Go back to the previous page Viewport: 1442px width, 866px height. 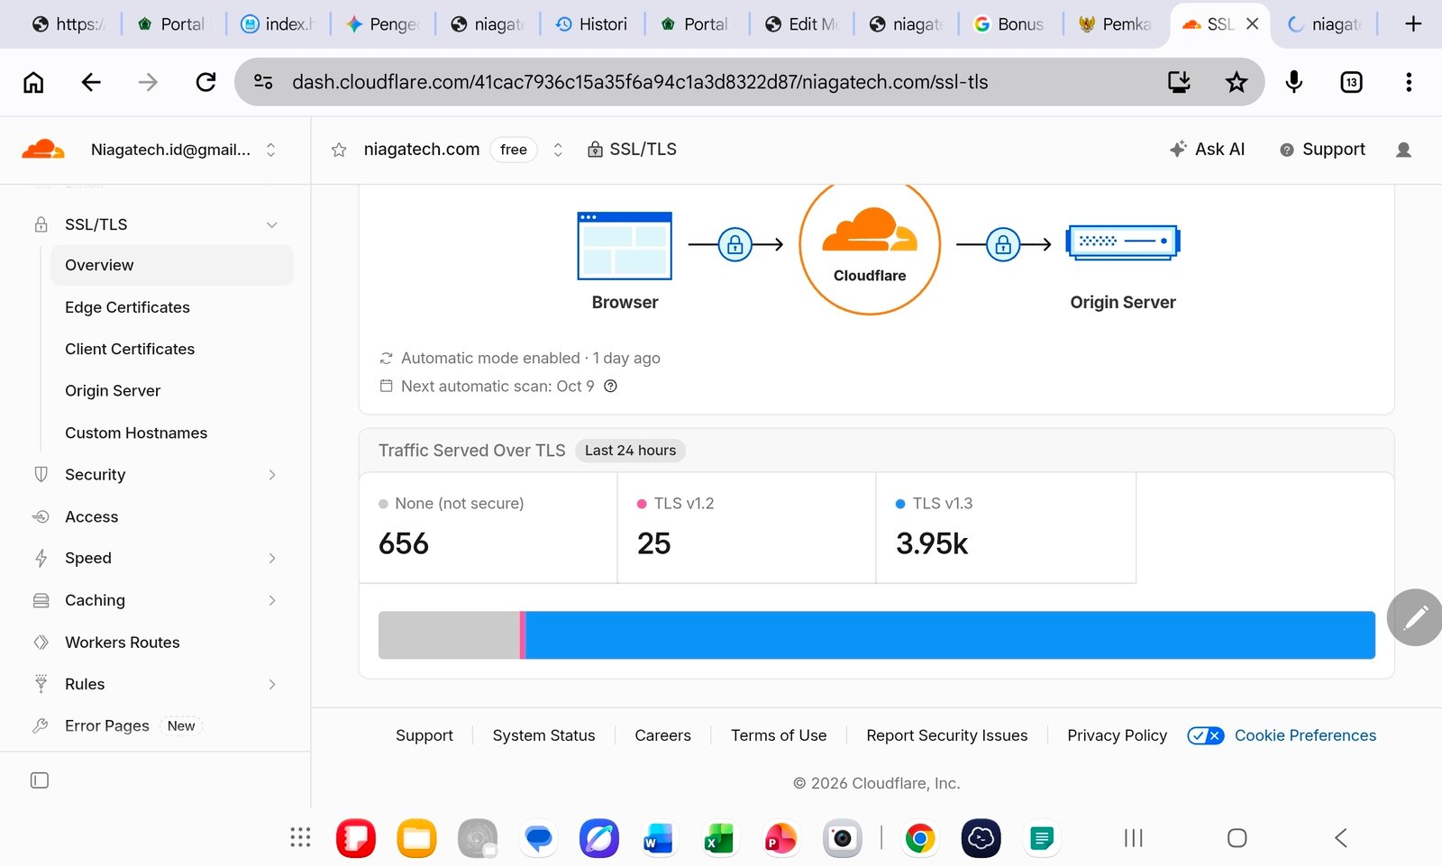coord(91,83)
